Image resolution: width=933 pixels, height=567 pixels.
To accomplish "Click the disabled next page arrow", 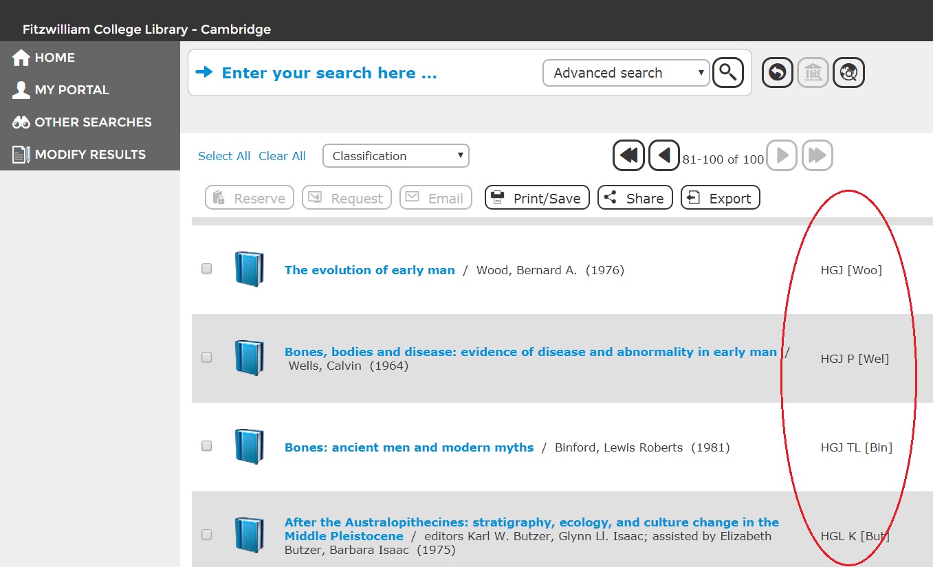I will pyautogui.click(x=782, y=155).
